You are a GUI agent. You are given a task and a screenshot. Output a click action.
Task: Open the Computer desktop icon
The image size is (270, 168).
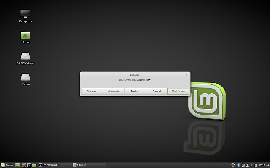pos(25,14)
